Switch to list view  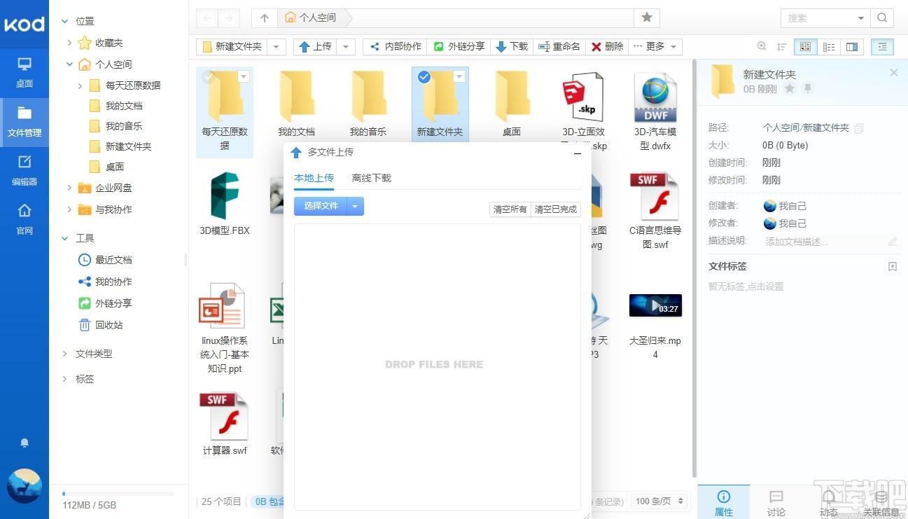[829, 47]
